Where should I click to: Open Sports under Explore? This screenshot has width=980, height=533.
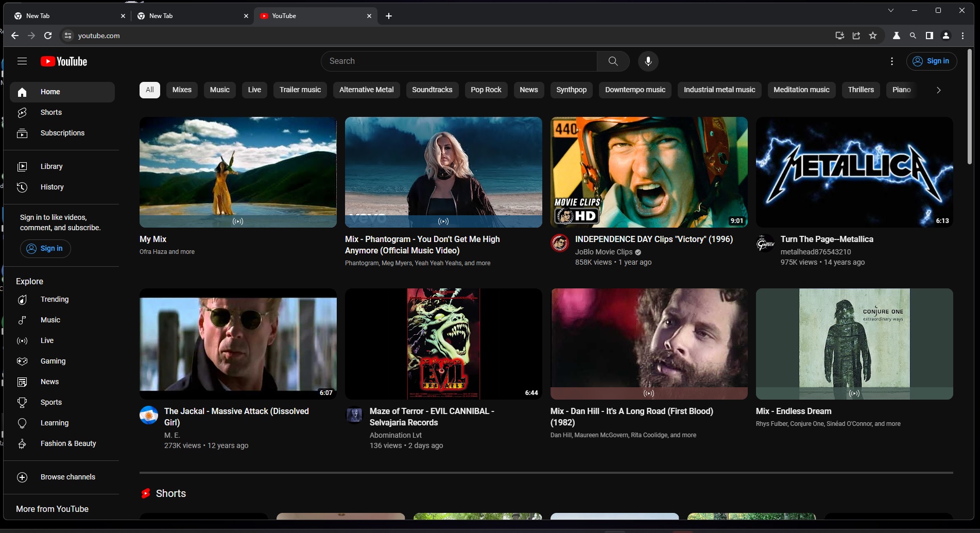[x=62, y=402]
